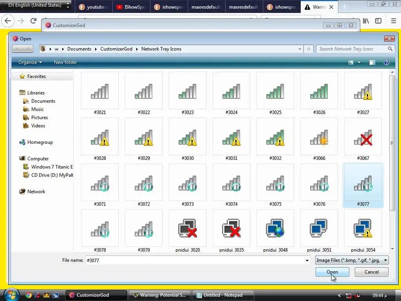Image resolution: width=401 pixels, height=301 pixels.
Task: Select the #3026 full signal icon
Action: (x=319, y=93)
